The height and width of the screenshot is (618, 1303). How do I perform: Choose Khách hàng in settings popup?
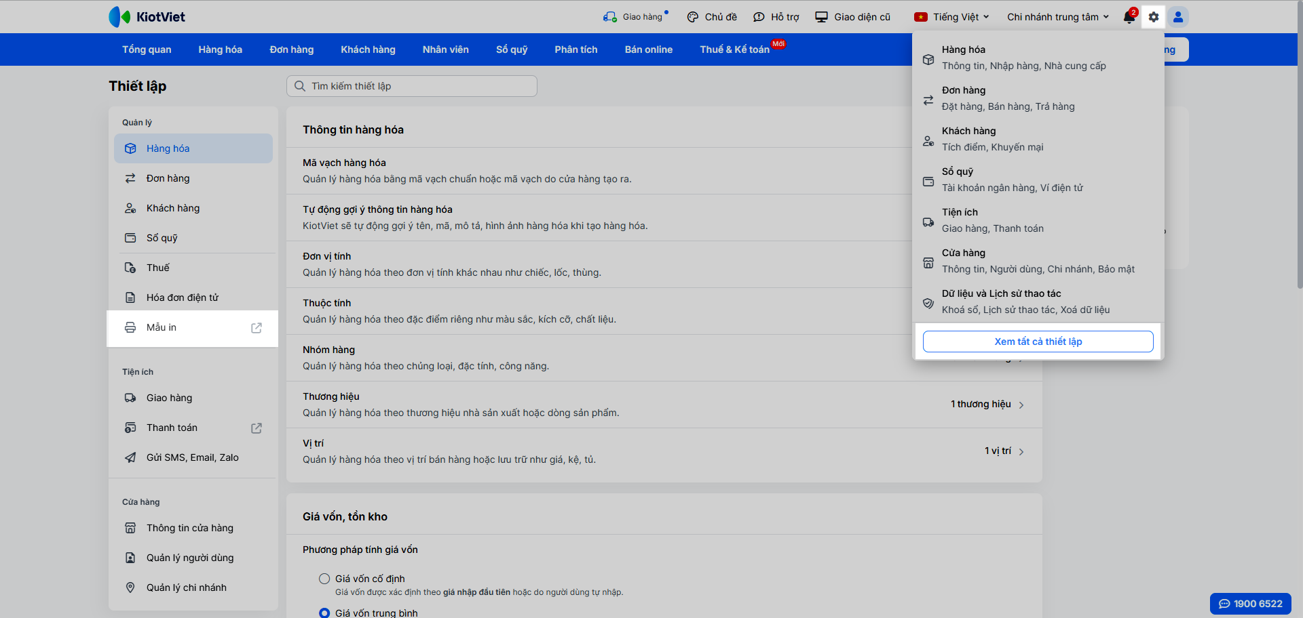click(1038, 139)
